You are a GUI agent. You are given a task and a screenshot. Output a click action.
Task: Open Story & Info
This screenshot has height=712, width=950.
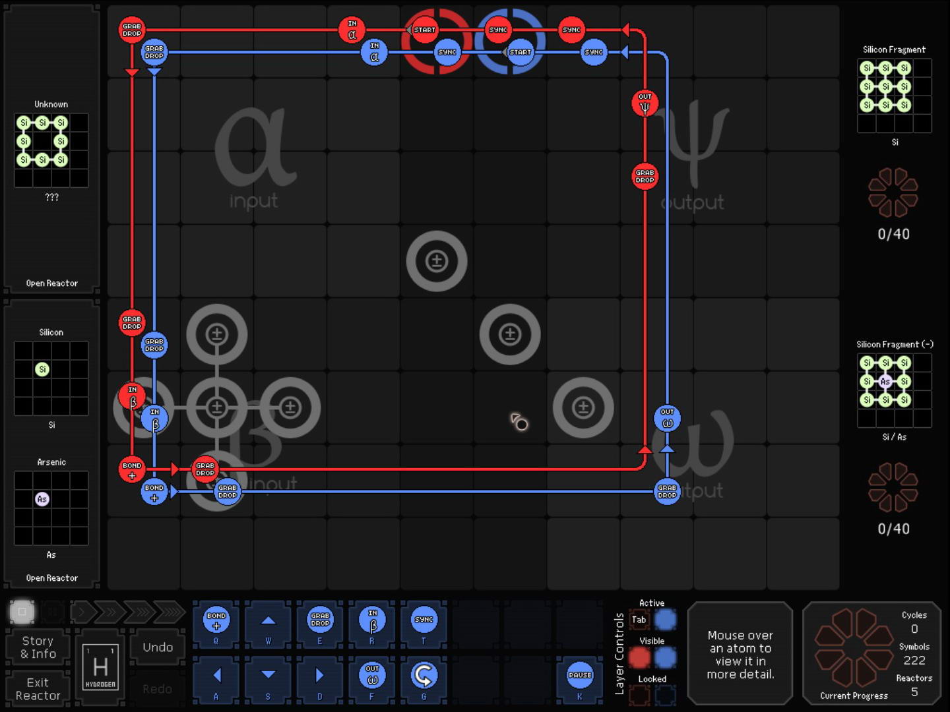[38, 647]
